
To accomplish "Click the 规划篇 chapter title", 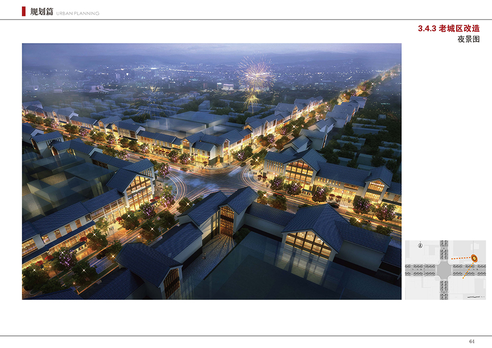I will pyautogui.click(x=42, y=12).
